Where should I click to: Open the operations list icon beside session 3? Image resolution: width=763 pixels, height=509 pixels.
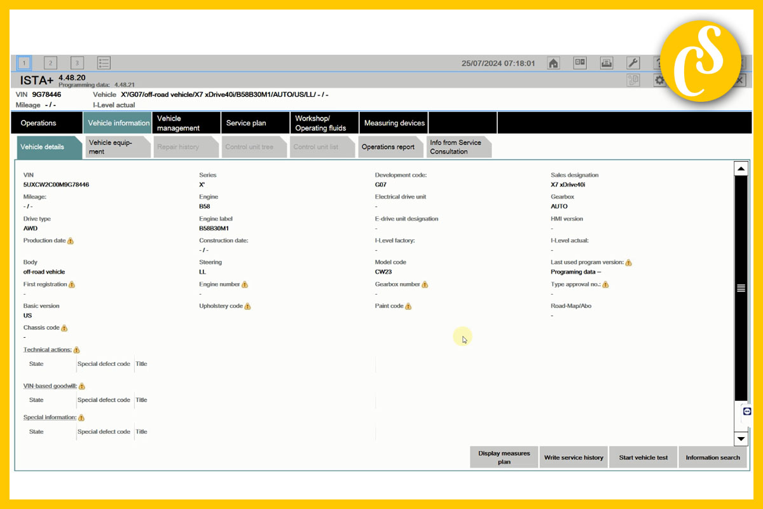(x=104, y=63)
